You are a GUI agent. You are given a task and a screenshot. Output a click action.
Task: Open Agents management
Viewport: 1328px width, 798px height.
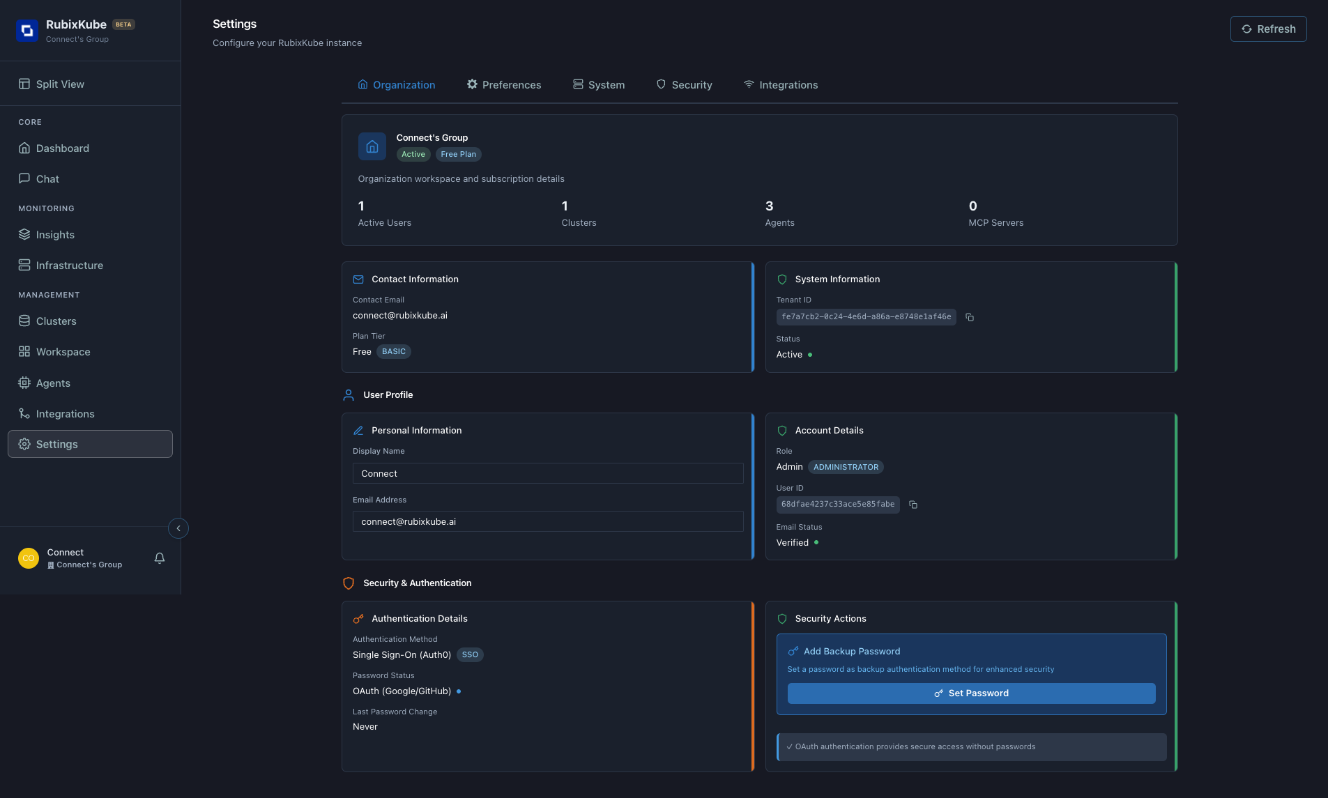[53, 383]
